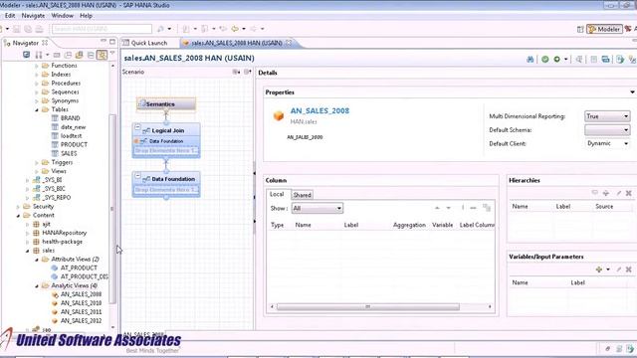Screen dimensions: 637x358
Task: Switch to the Quick Launch tab
Action: pos(148,43)
